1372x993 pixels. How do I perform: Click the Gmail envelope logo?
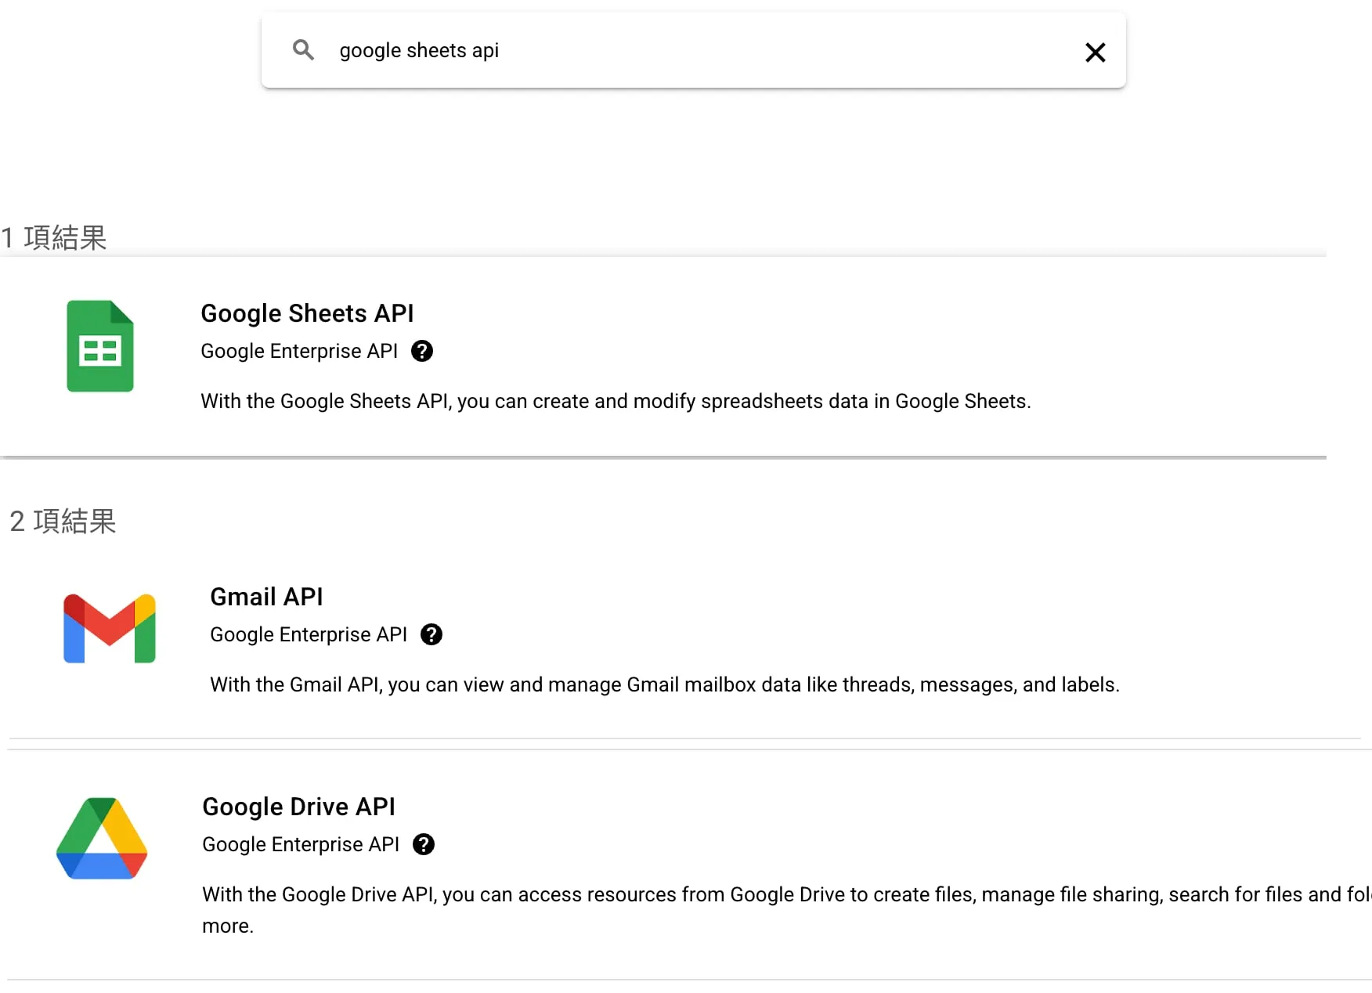(110, 629)
